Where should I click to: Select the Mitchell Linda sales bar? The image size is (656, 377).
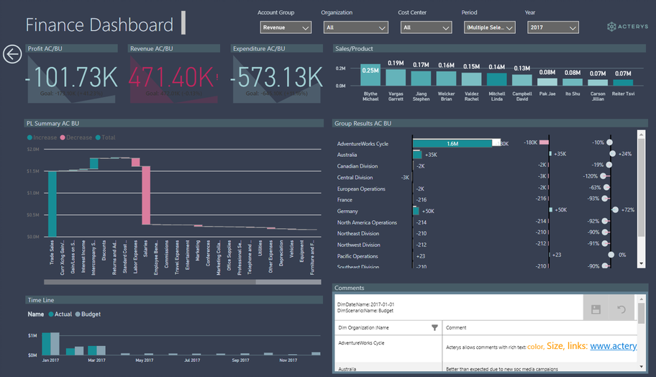497,79
